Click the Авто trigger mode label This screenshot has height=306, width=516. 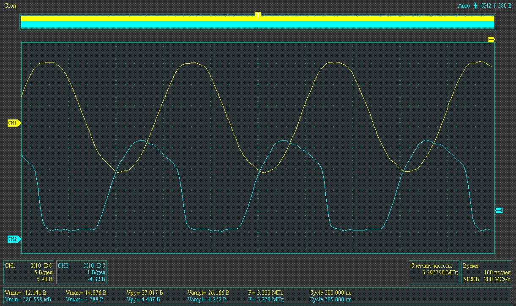pos(464,6)
